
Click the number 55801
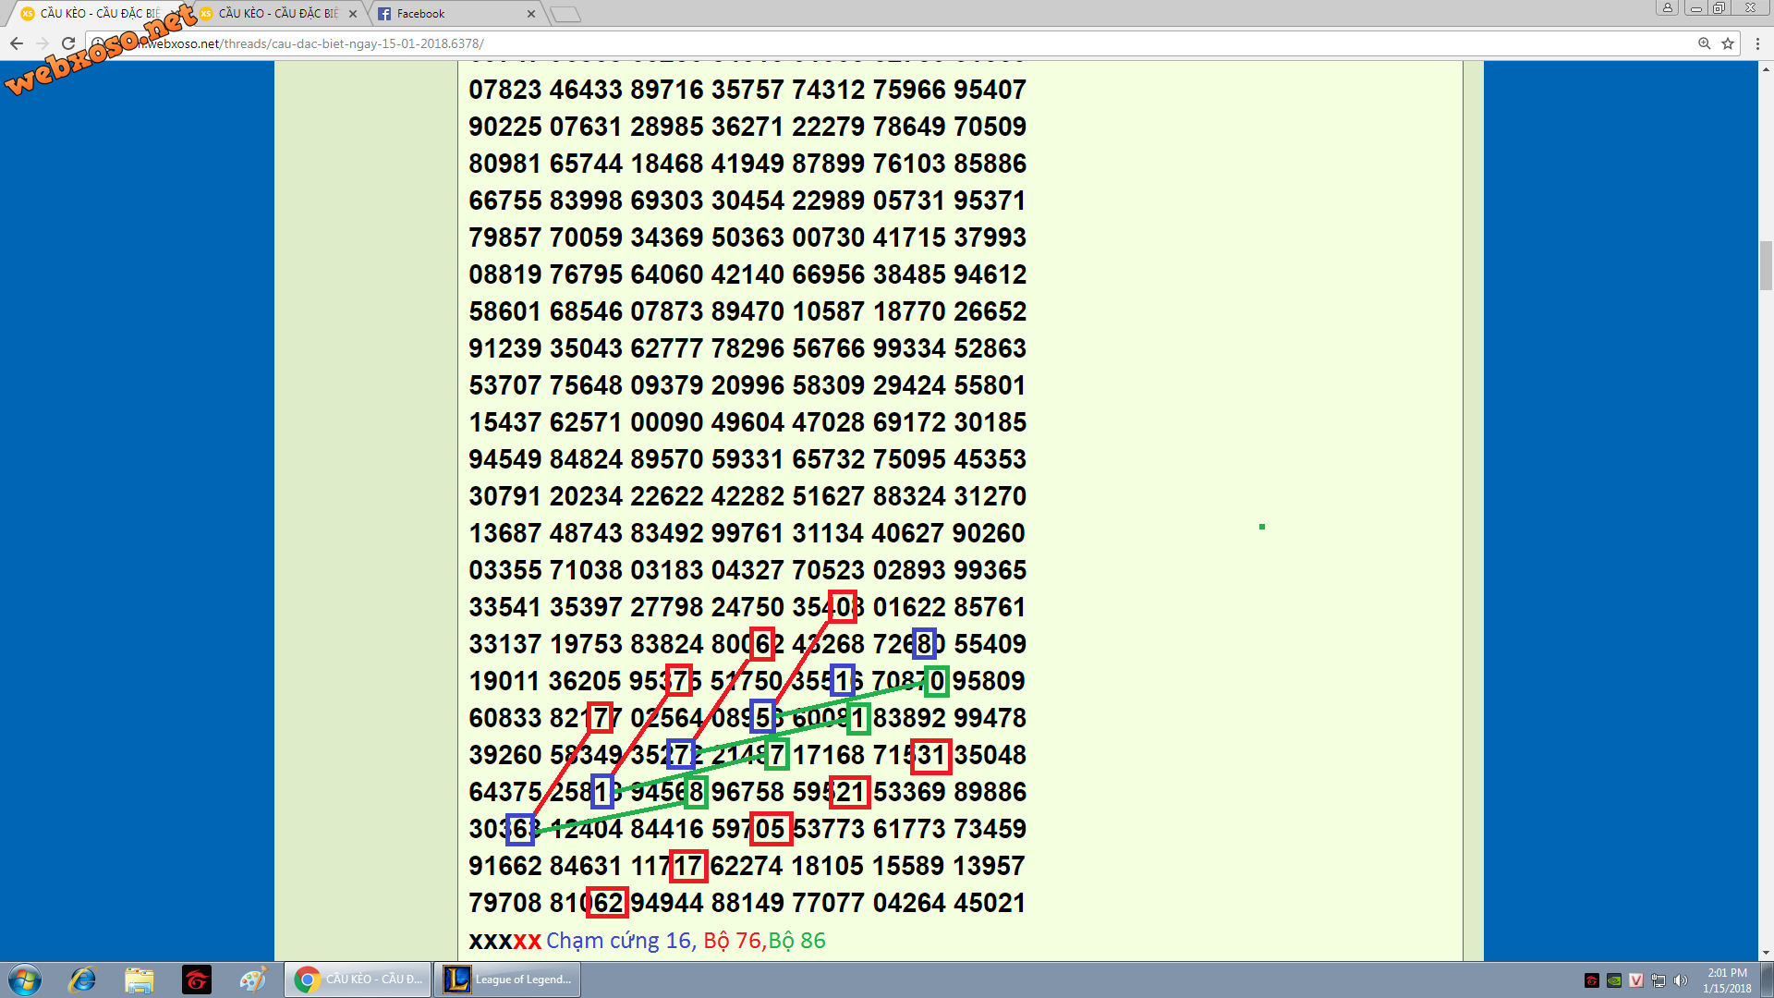(990, 385)
